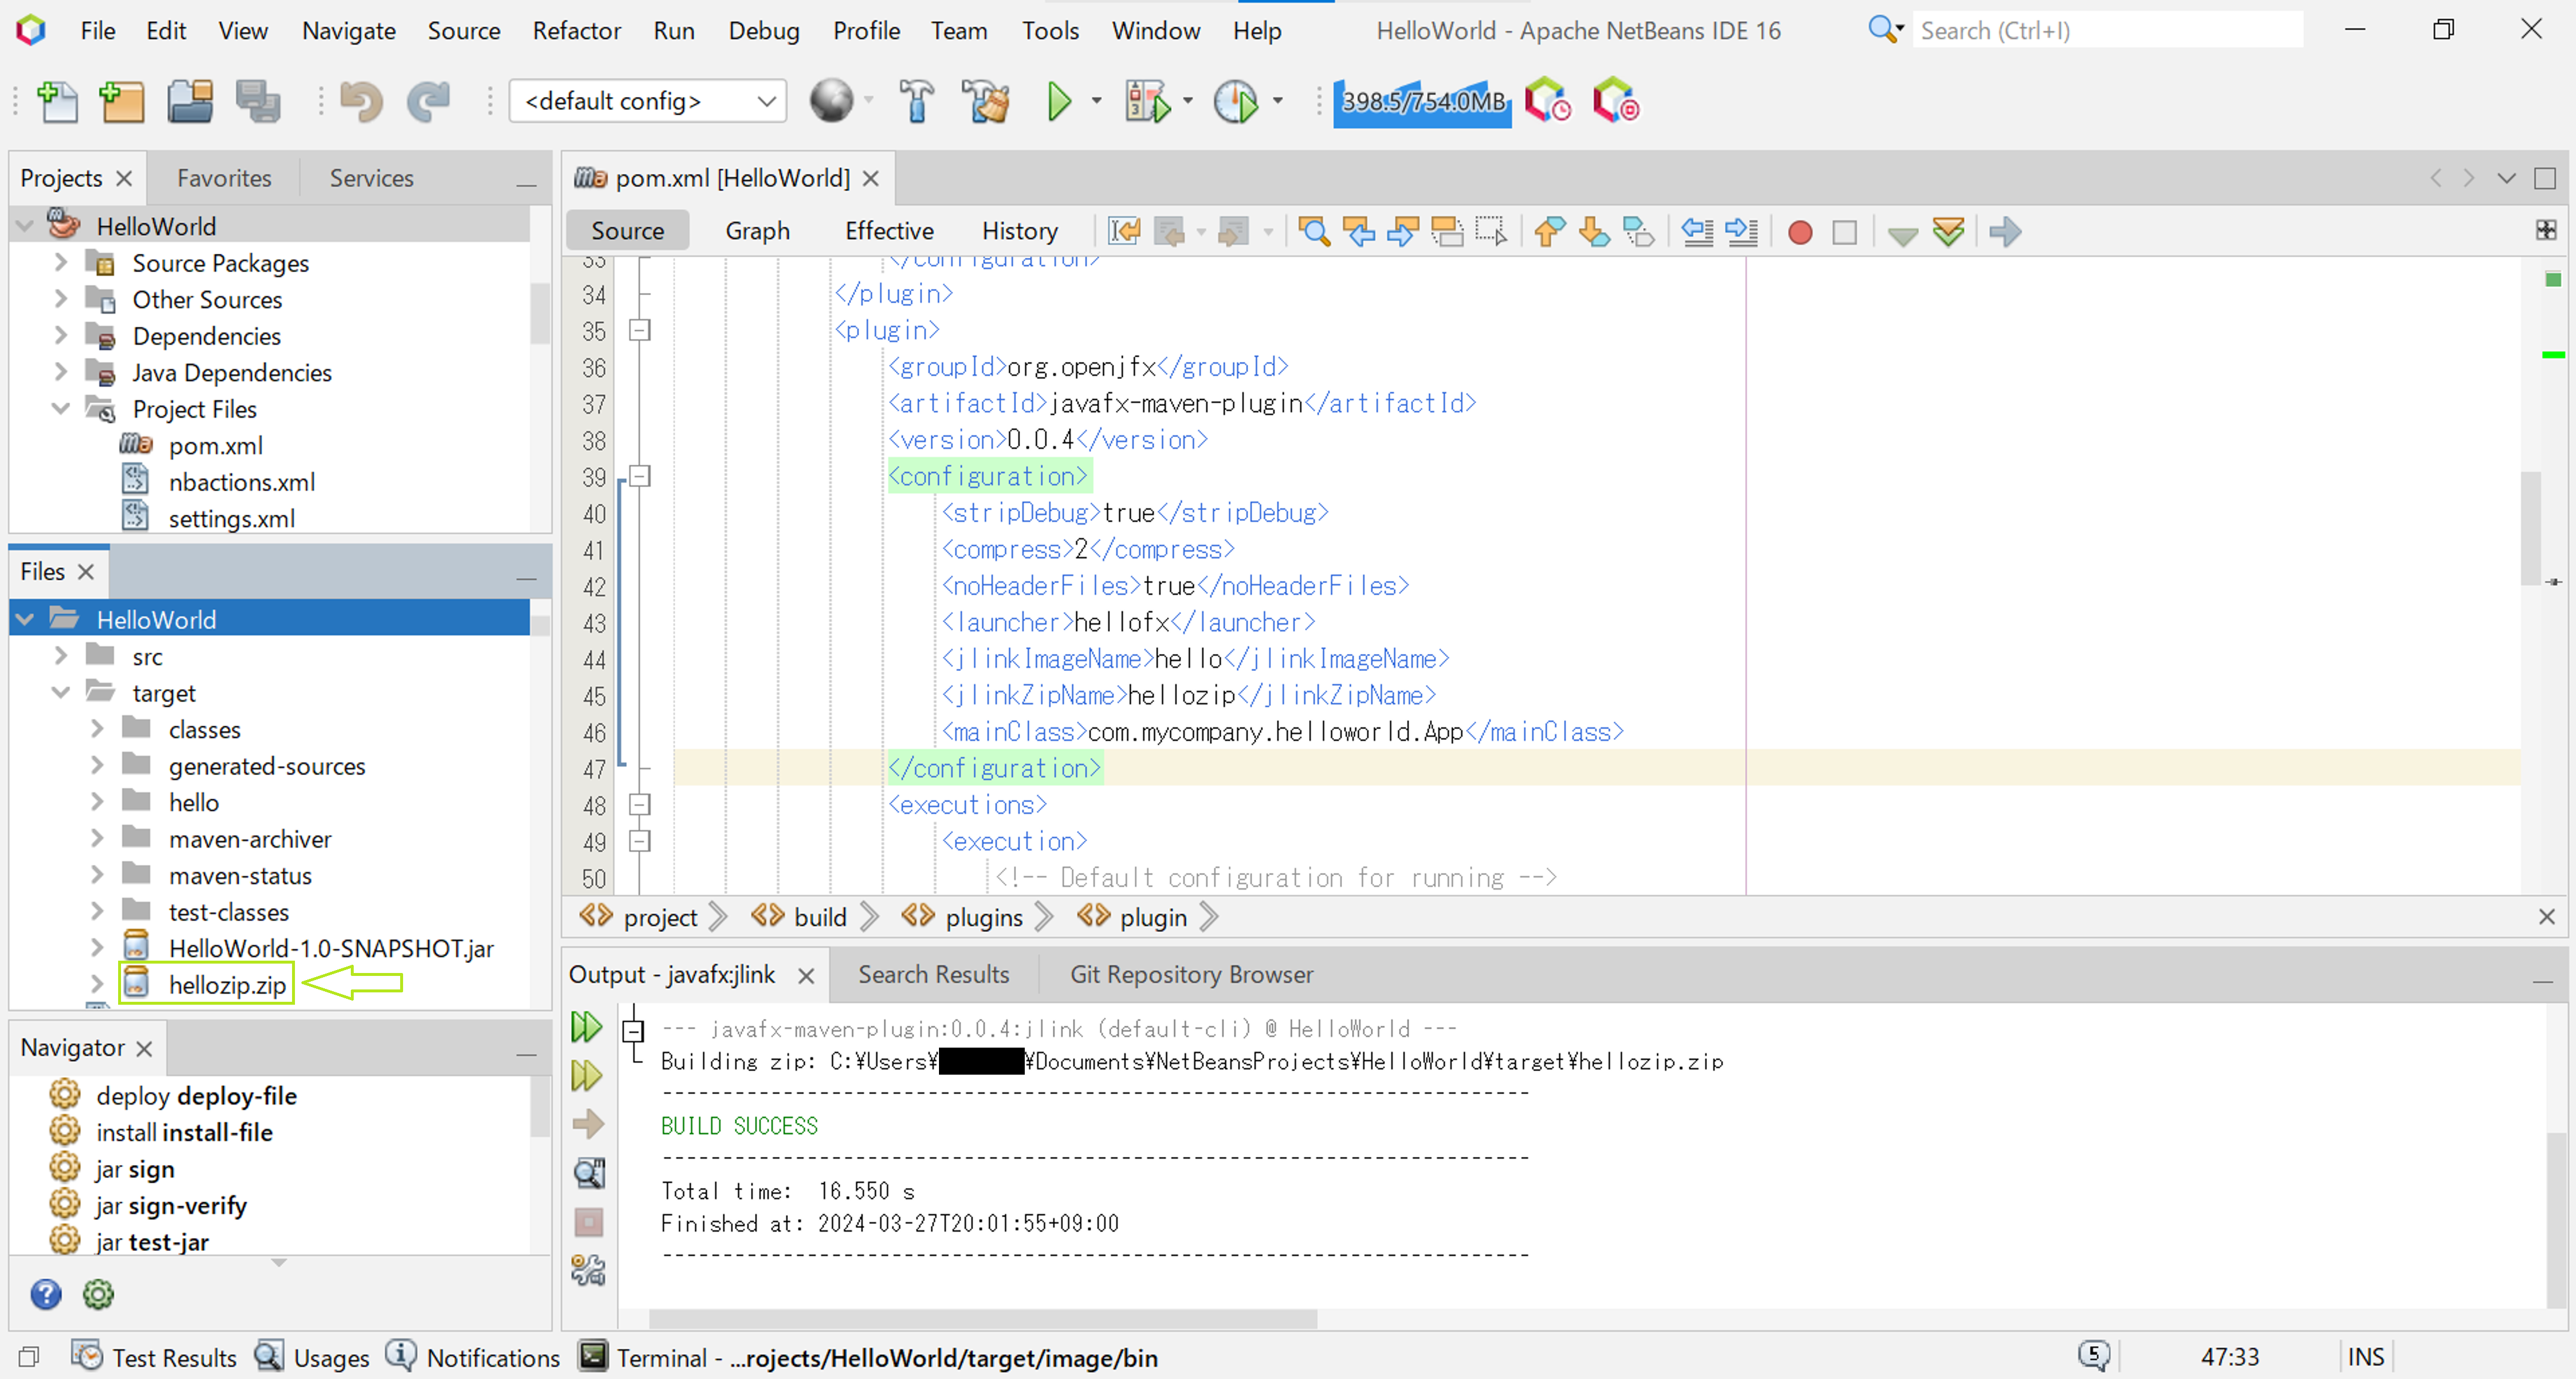The height and width of the screenshot is (1379, 2576).
Task: Click the Run Project green arrow
Action: (1058, 102)
